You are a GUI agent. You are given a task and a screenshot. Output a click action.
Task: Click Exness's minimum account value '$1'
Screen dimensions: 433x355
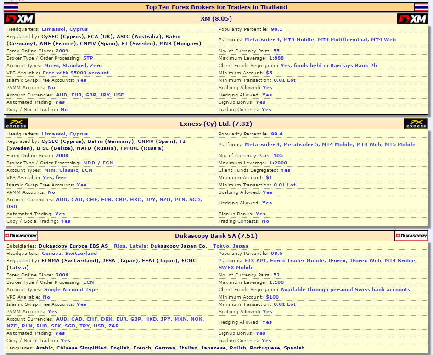click(x=269, y=178)
